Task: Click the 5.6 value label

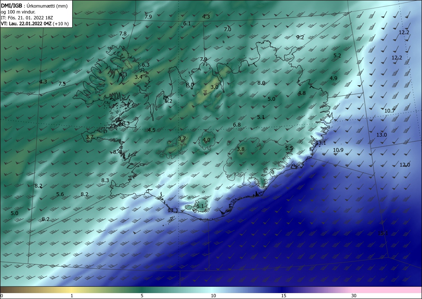Action: [60, 194]
